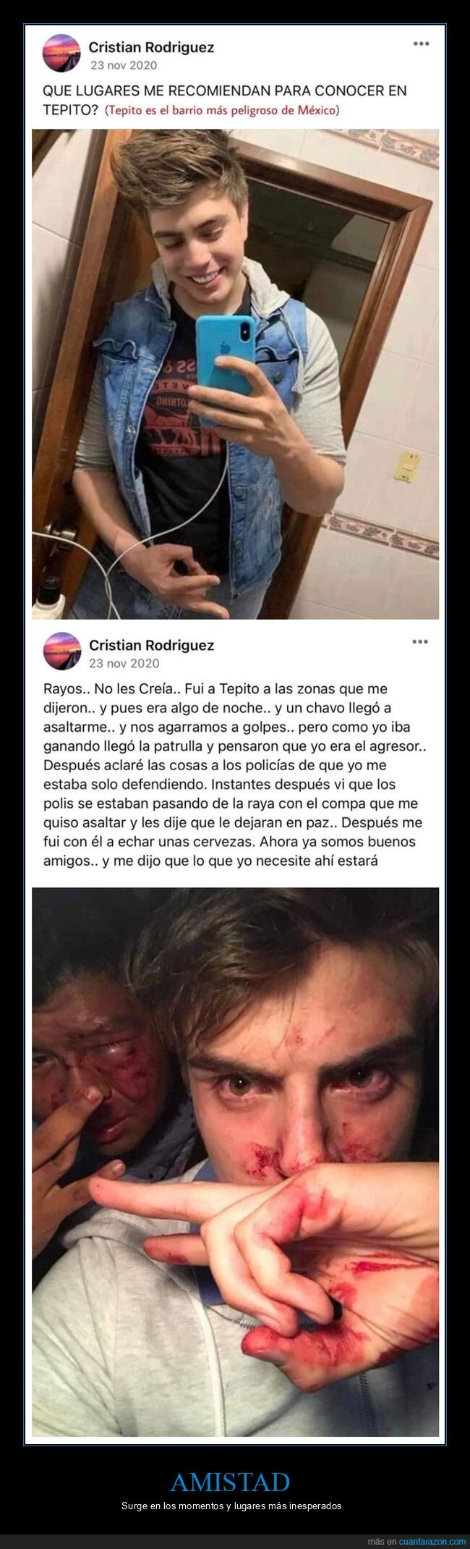Click the sunset avatar on the first post
Image resolution: width=470 pixels, height=1549 pixels.
click(x=61, y=54)
